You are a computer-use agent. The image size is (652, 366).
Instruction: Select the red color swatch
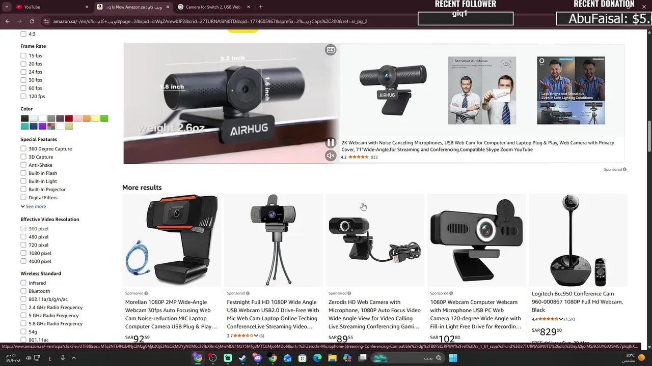[69, 118]
